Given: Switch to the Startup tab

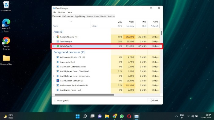Looking at the screenshot, I should (90, 16).
